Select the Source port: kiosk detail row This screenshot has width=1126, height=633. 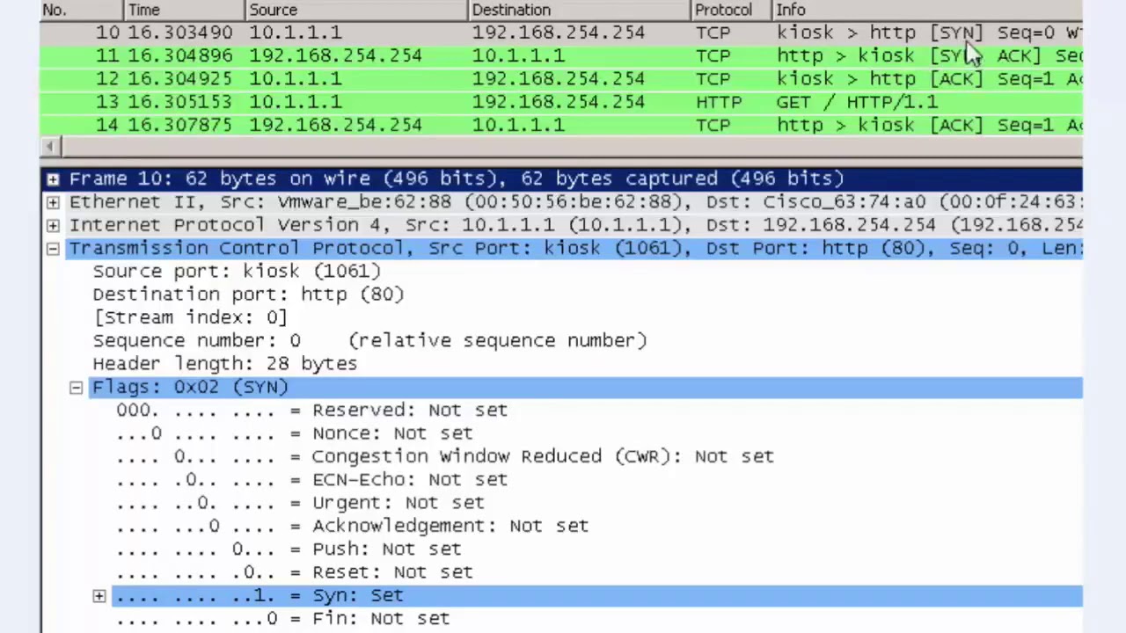coord(236,271)
